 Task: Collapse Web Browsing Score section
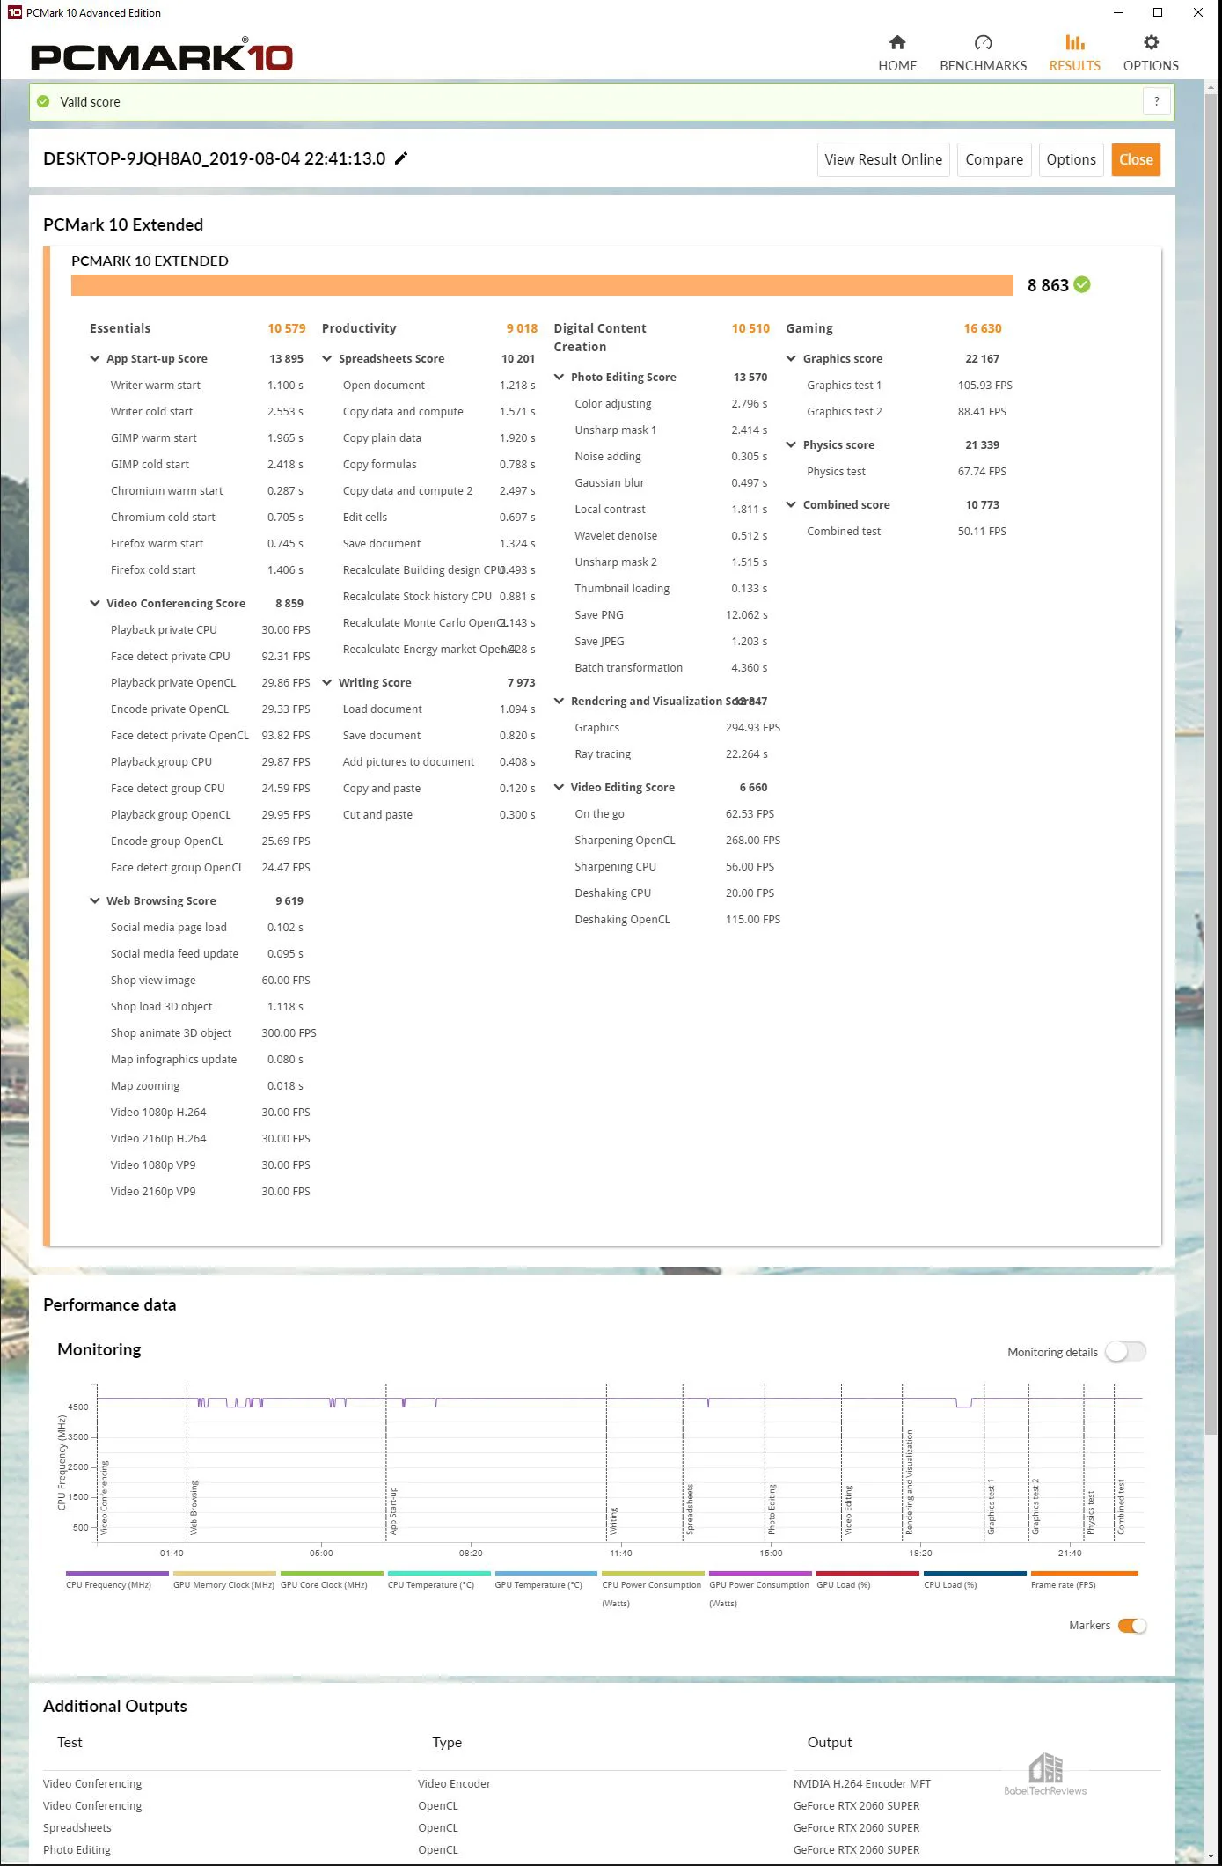(95, 900)
